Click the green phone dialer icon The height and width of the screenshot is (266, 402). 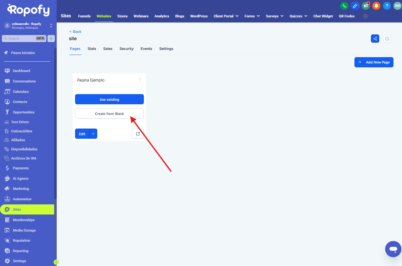coord(344,6)
